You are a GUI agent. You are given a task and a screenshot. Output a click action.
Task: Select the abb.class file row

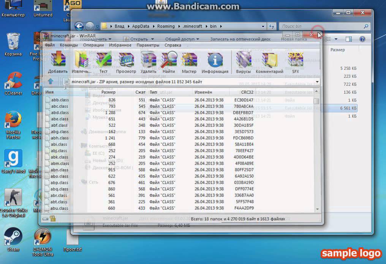(x=149, y=100)
